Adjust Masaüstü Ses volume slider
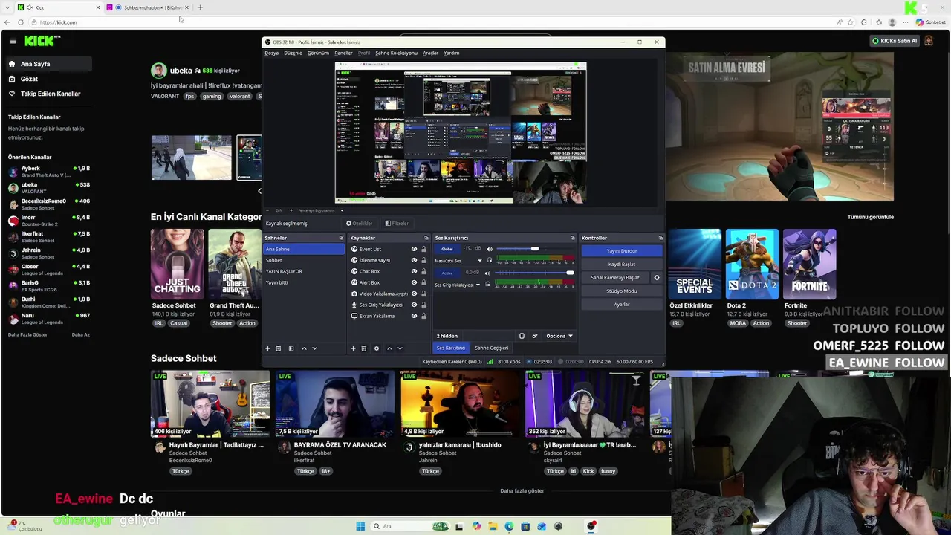951x535 pixels. click(x=534, y=250)
